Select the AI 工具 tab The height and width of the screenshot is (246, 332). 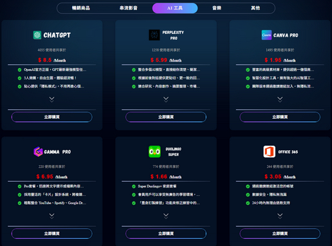(x=175, y=8)
